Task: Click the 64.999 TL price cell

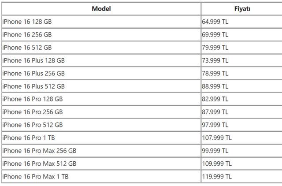Action: [215, 21]
